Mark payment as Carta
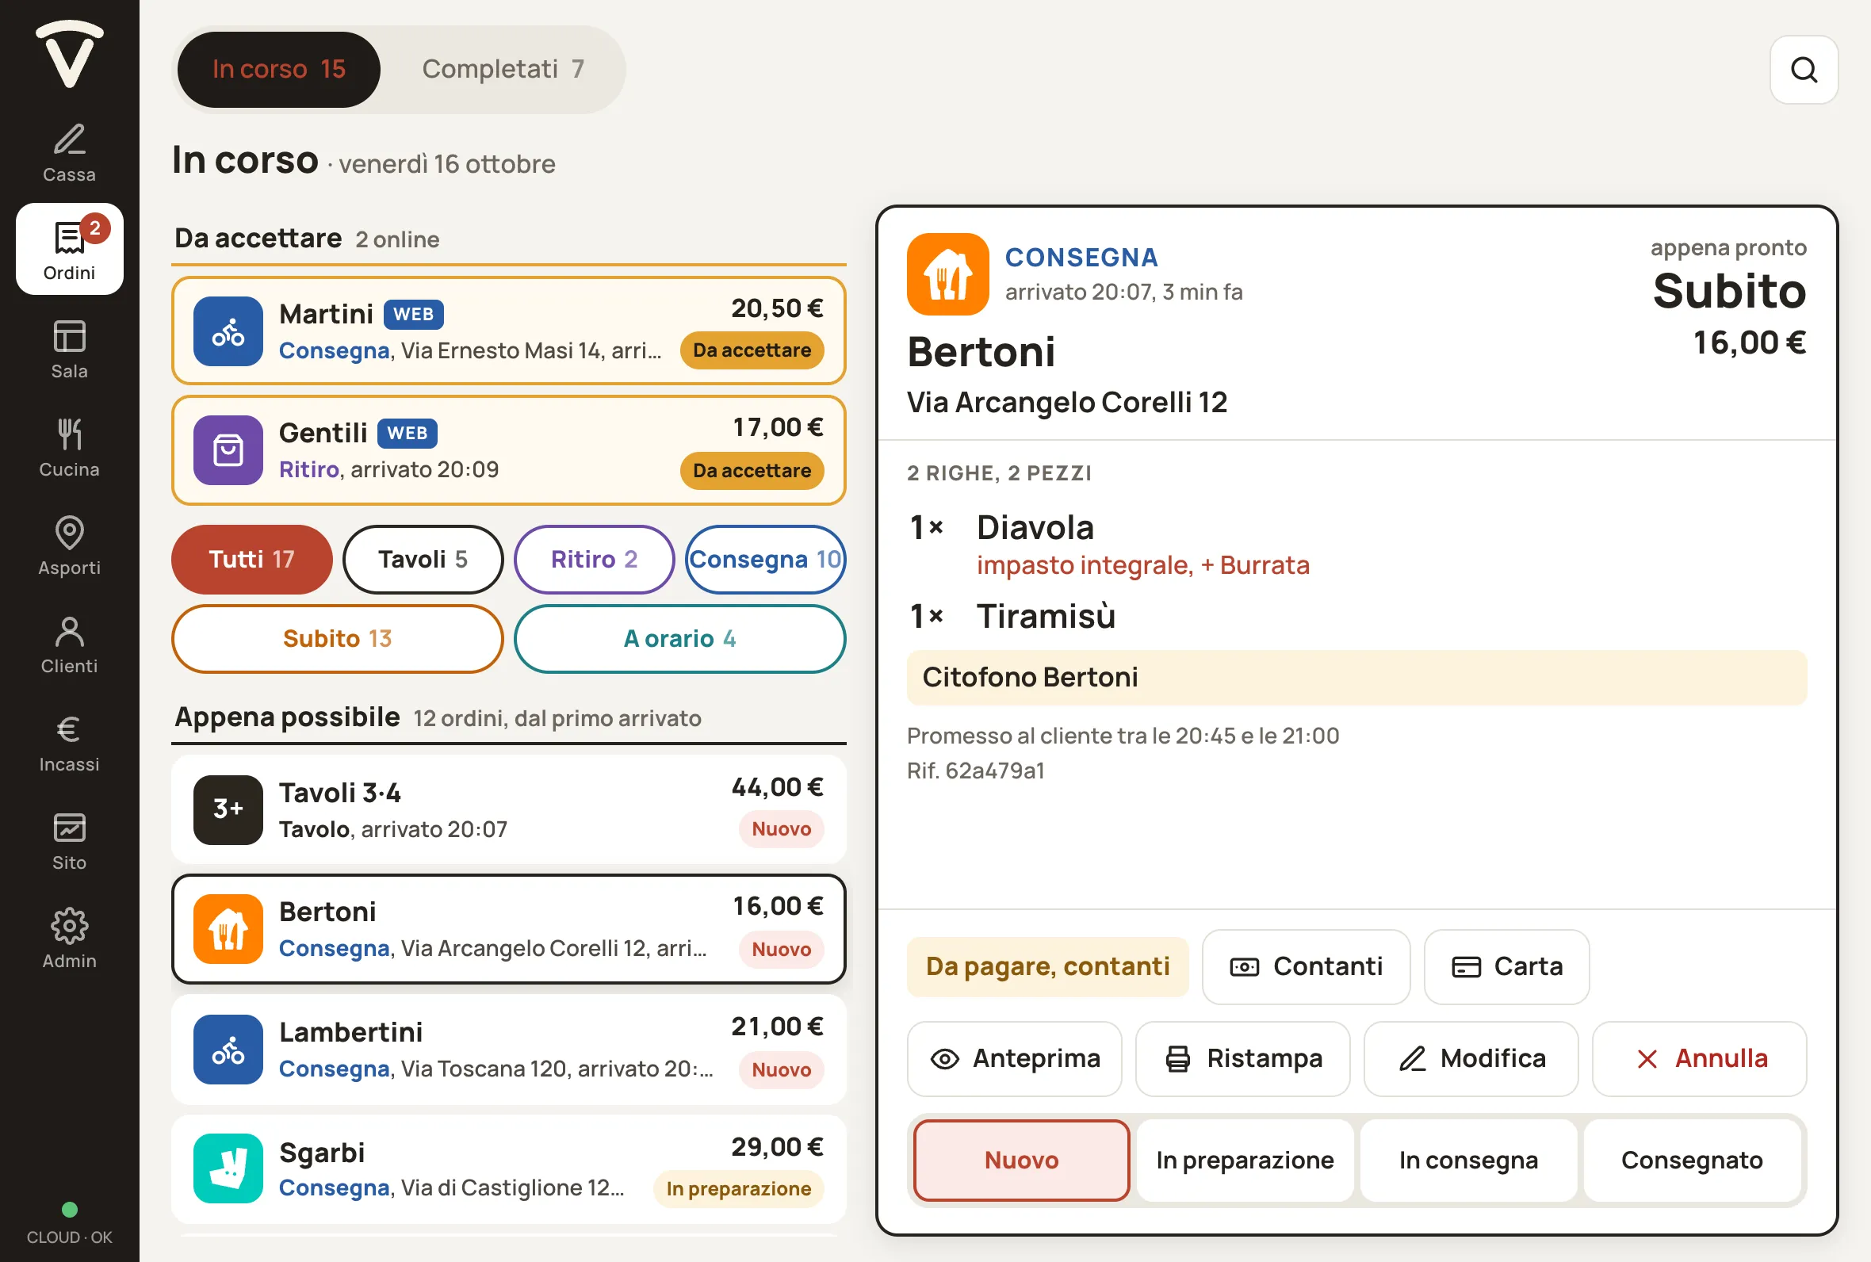Image resolution: width=1871 pixels, height=1262 pixels. click(x=1506, y=966)
